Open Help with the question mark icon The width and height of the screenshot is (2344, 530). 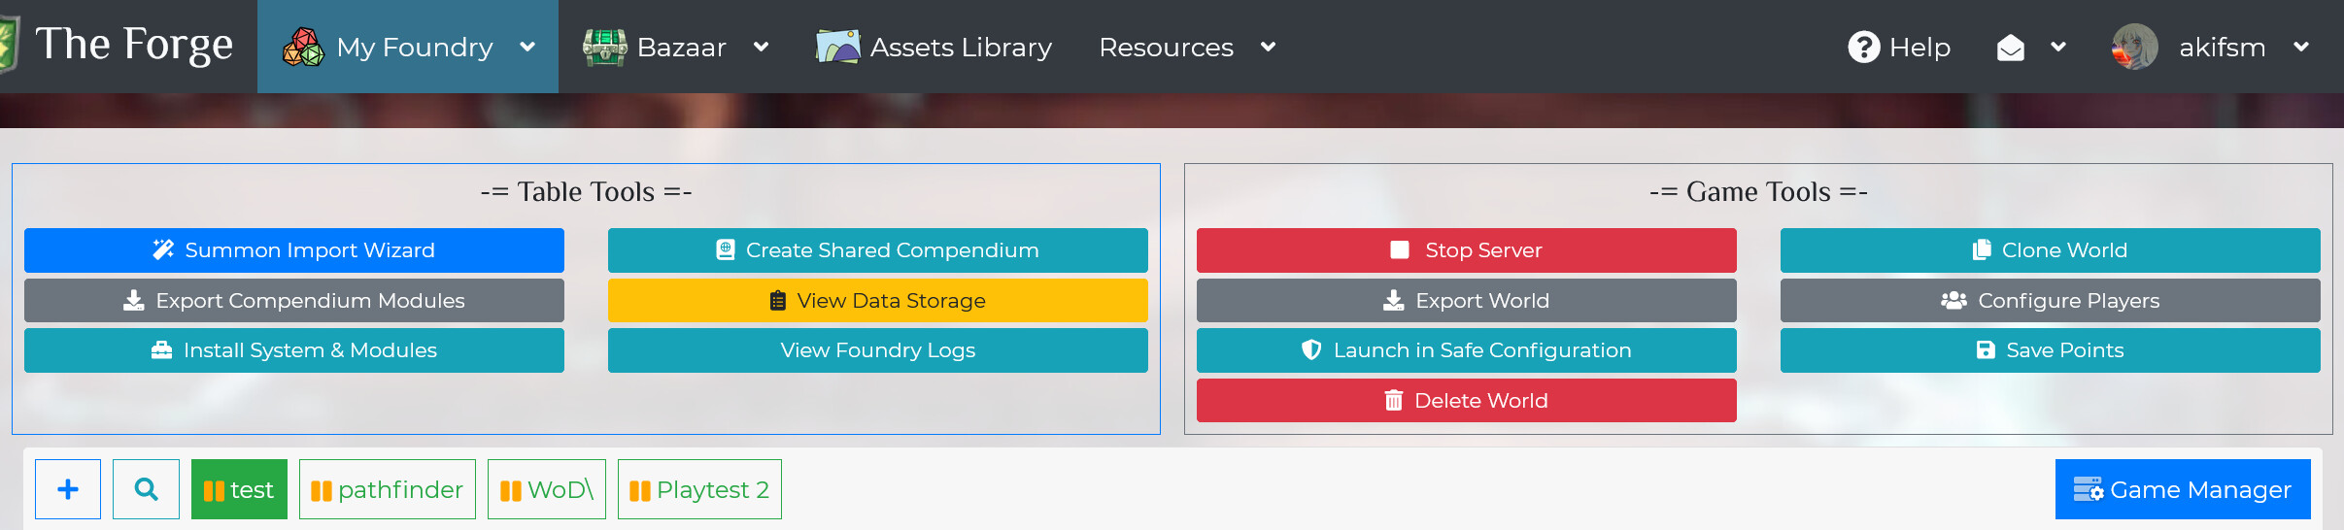coord(1863,47)
